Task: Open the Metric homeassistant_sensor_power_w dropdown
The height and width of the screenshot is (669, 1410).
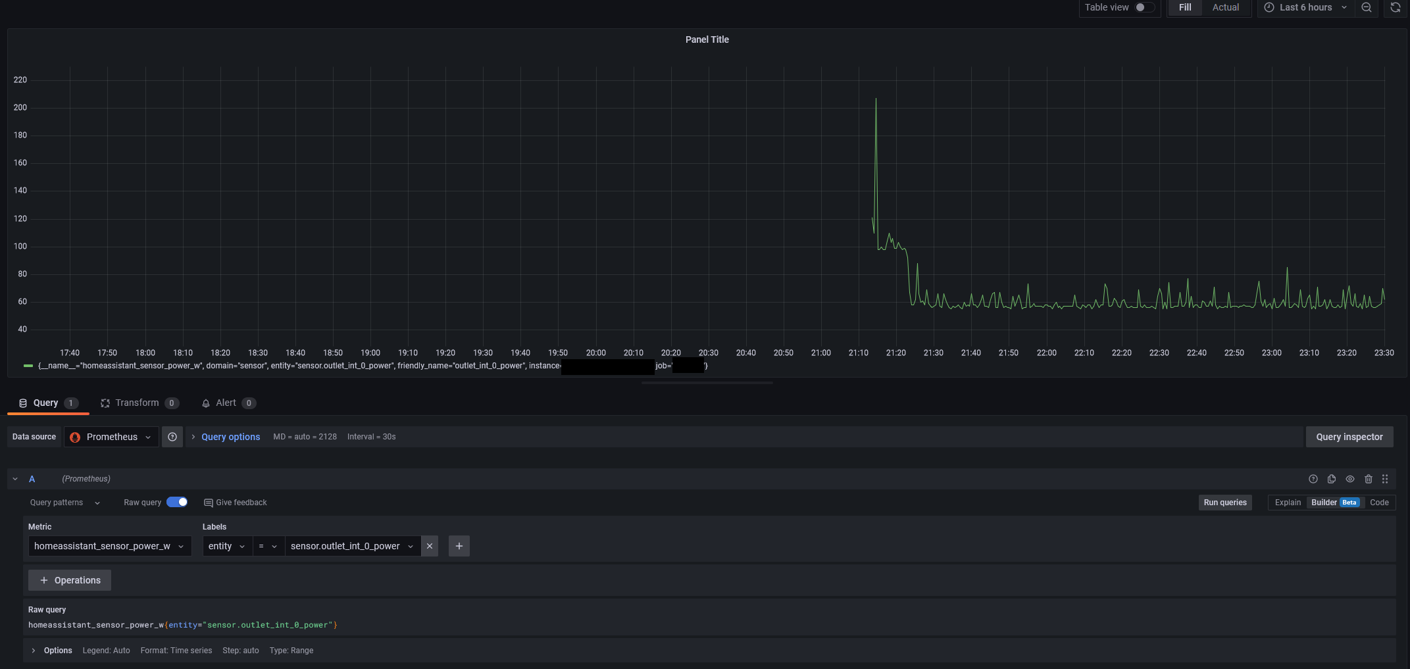Action: (109, 546)
